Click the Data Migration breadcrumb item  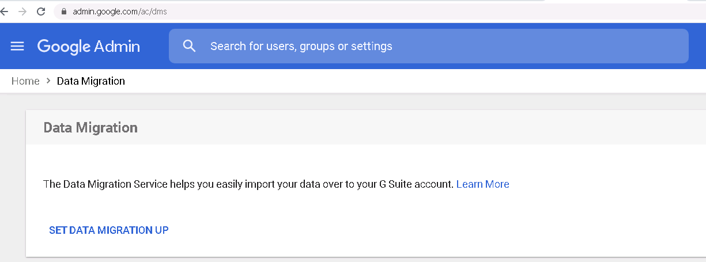(x=91, y=81)
